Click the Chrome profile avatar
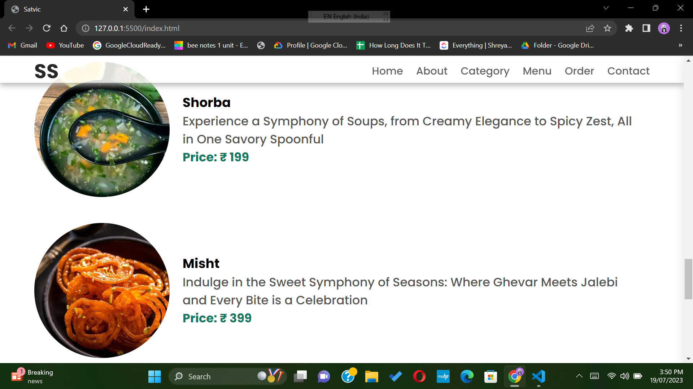Image resolution: width=693 pixels, height=389 pixels. pos(663,28)
